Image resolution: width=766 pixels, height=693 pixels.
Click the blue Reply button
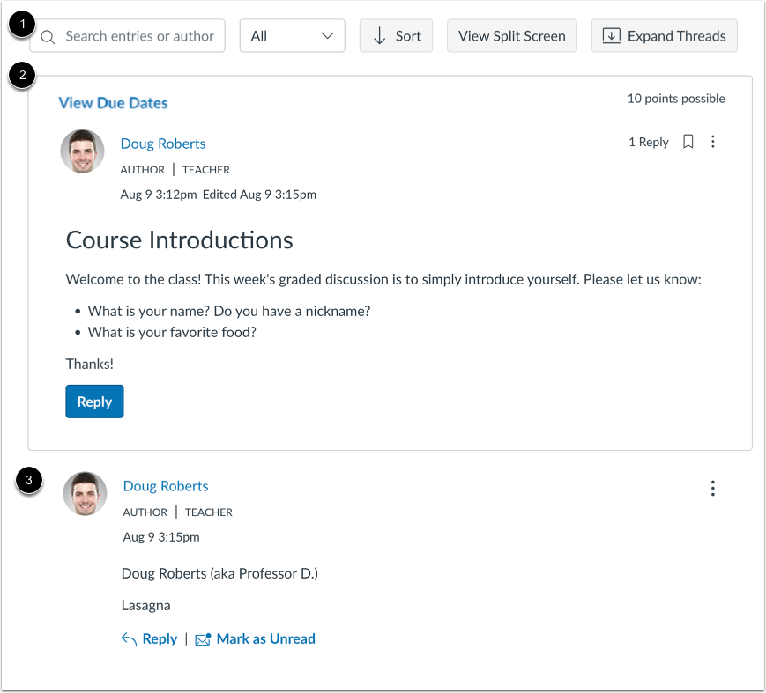(x=95, y=402)
